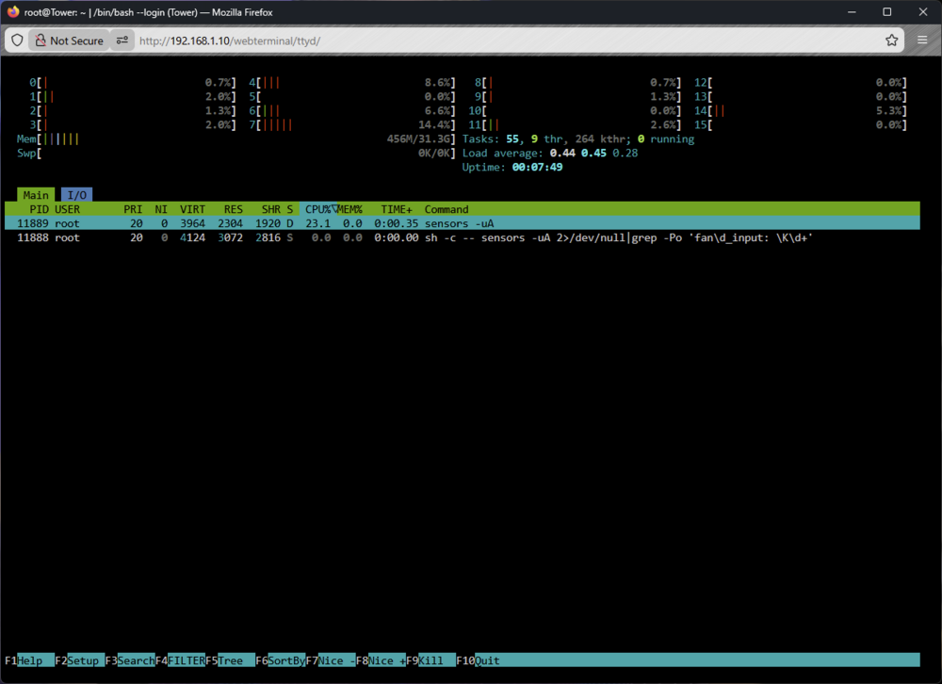Click the F4 FILTER button
The width and height of the screenshot is (942, 684).
(x=180, y=660)
